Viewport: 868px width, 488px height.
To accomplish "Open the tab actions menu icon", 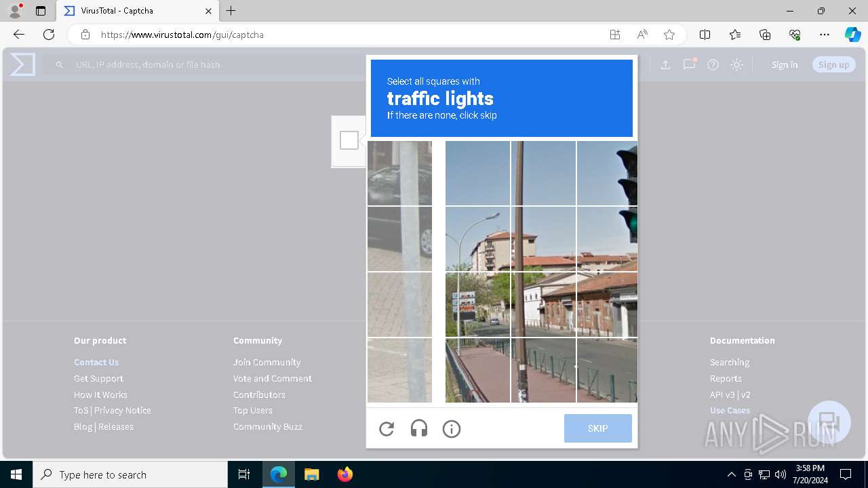I will pos(41,11).
